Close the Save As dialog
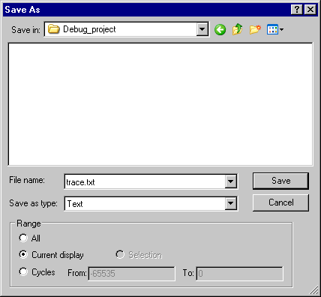 pyautogui.click(x=310, y=10)
